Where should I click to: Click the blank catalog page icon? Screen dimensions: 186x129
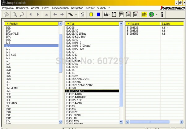[114, 15]
